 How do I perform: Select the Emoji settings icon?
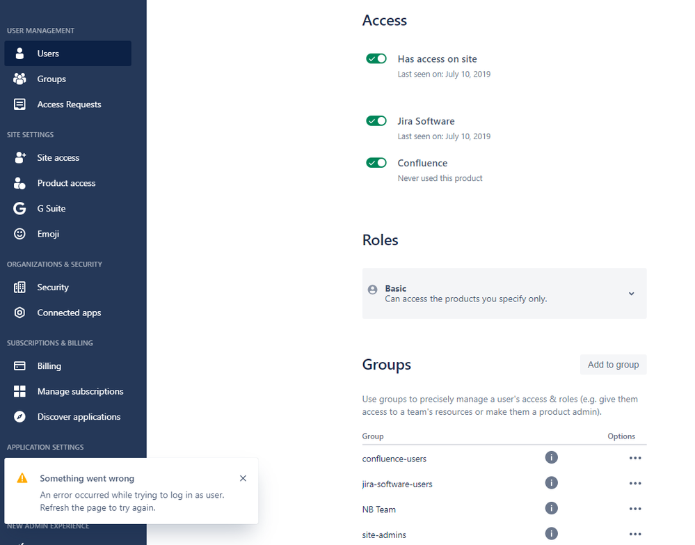(x=19, y=233)
